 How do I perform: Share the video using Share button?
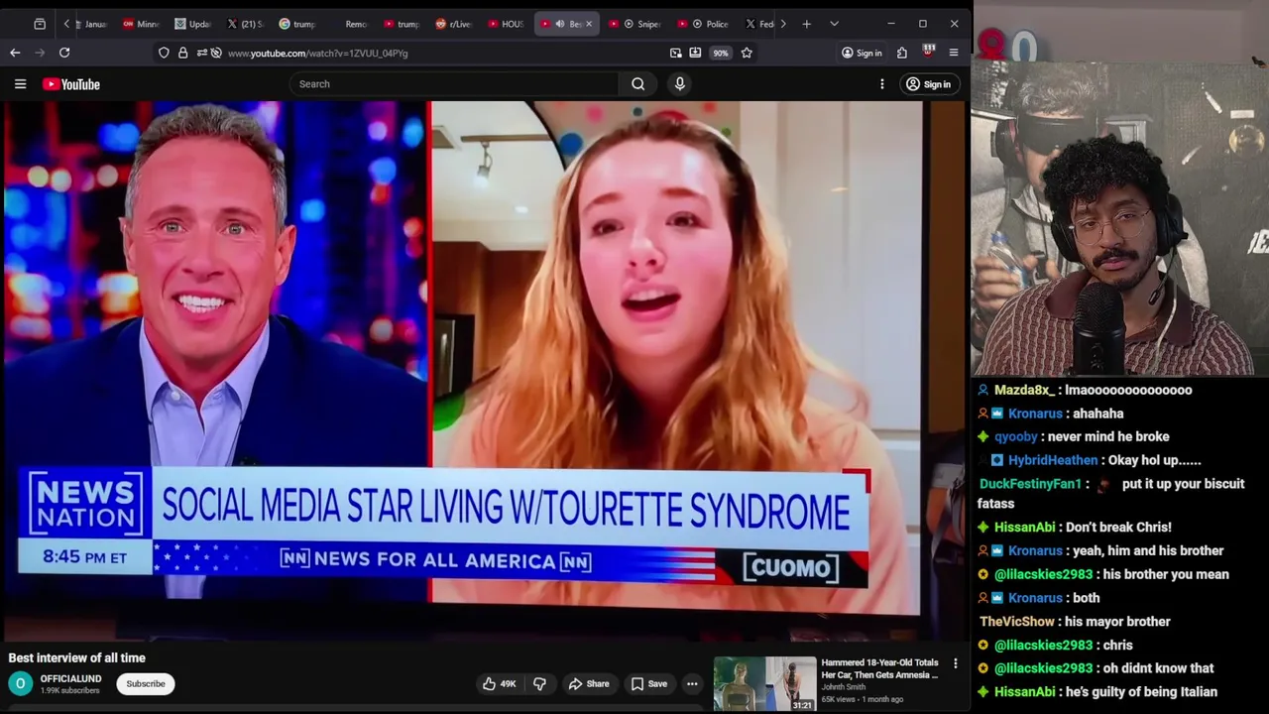(589, 684)
